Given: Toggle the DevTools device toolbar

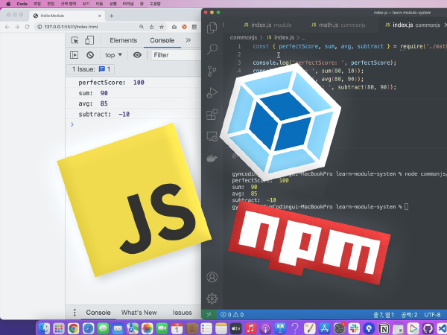Looking at the screenshot, I should pos(89,40).
